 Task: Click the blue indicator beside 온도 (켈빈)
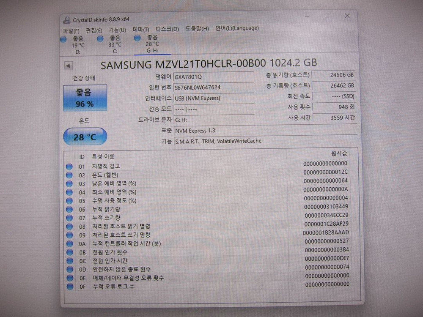(x=69, y=175)
